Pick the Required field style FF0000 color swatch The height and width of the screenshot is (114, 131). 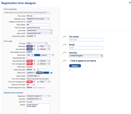coord(29,61)
